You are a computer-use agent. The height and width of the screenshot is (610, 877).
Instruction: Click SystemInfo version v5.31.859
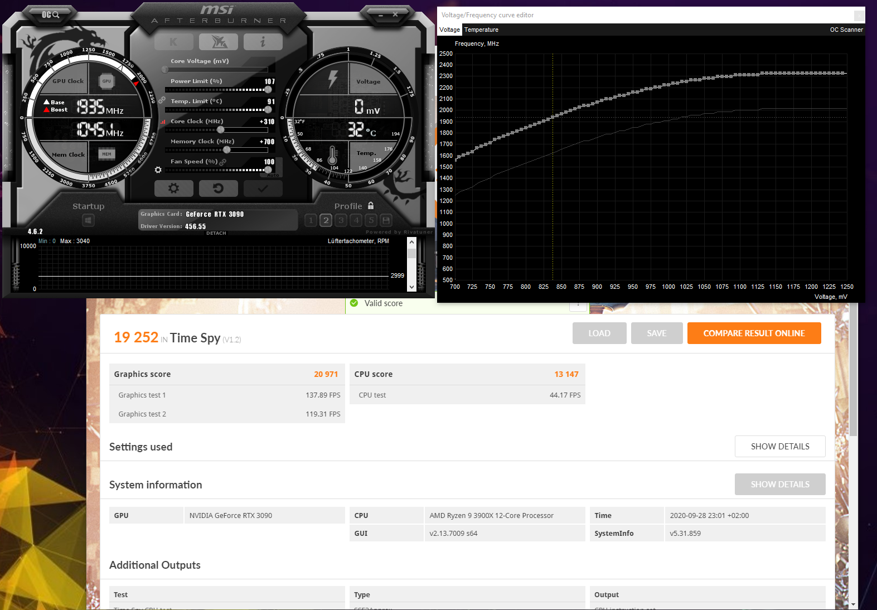685,534
